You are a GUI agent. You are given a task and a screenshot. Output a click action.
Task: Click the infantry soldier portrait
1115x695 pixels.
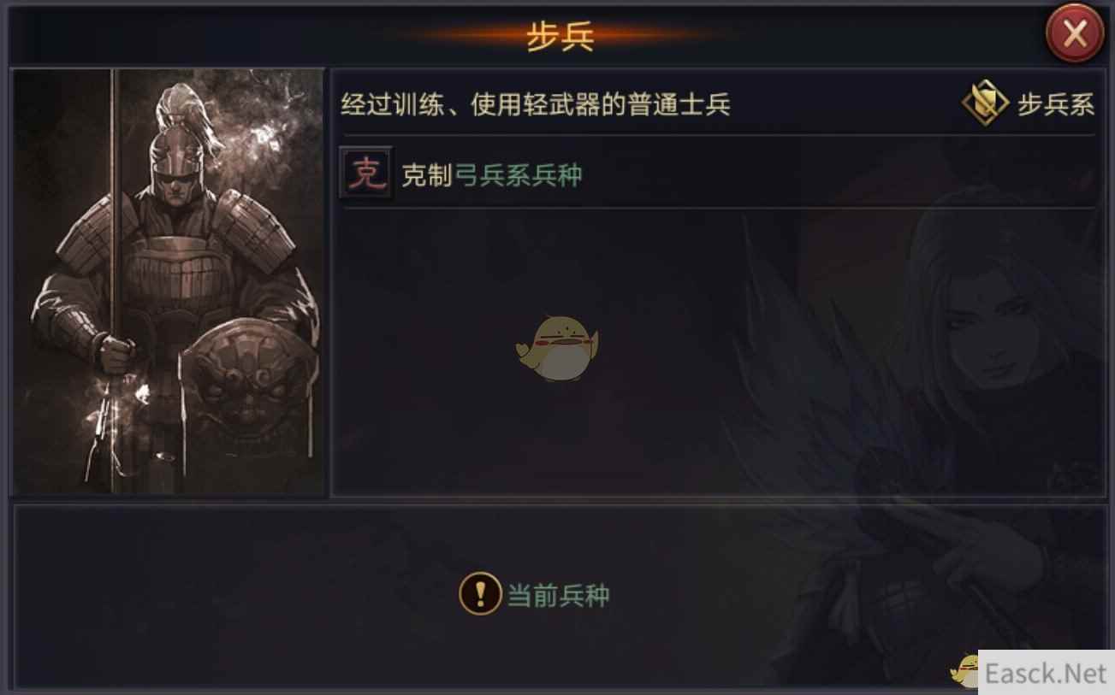click(169, 281)
